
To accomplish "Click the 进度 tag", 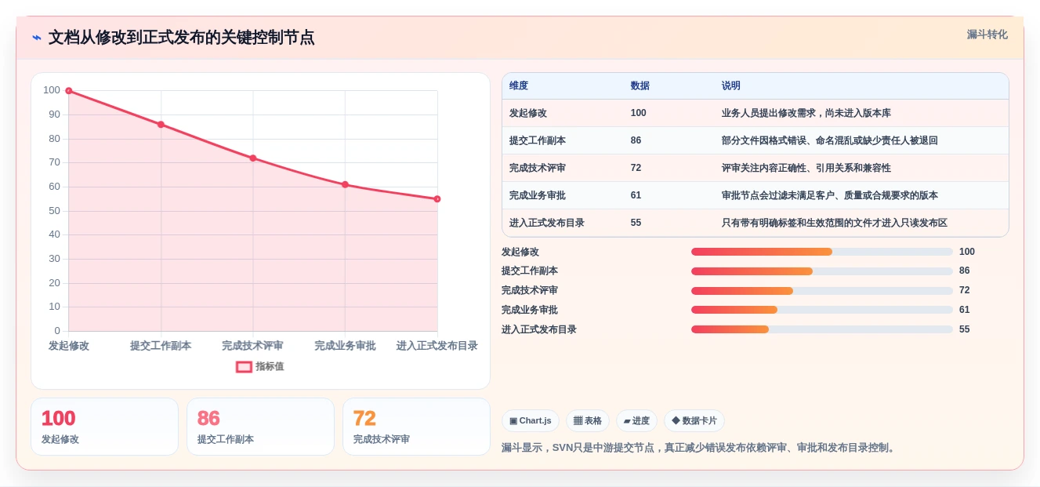I will (636, 421).
